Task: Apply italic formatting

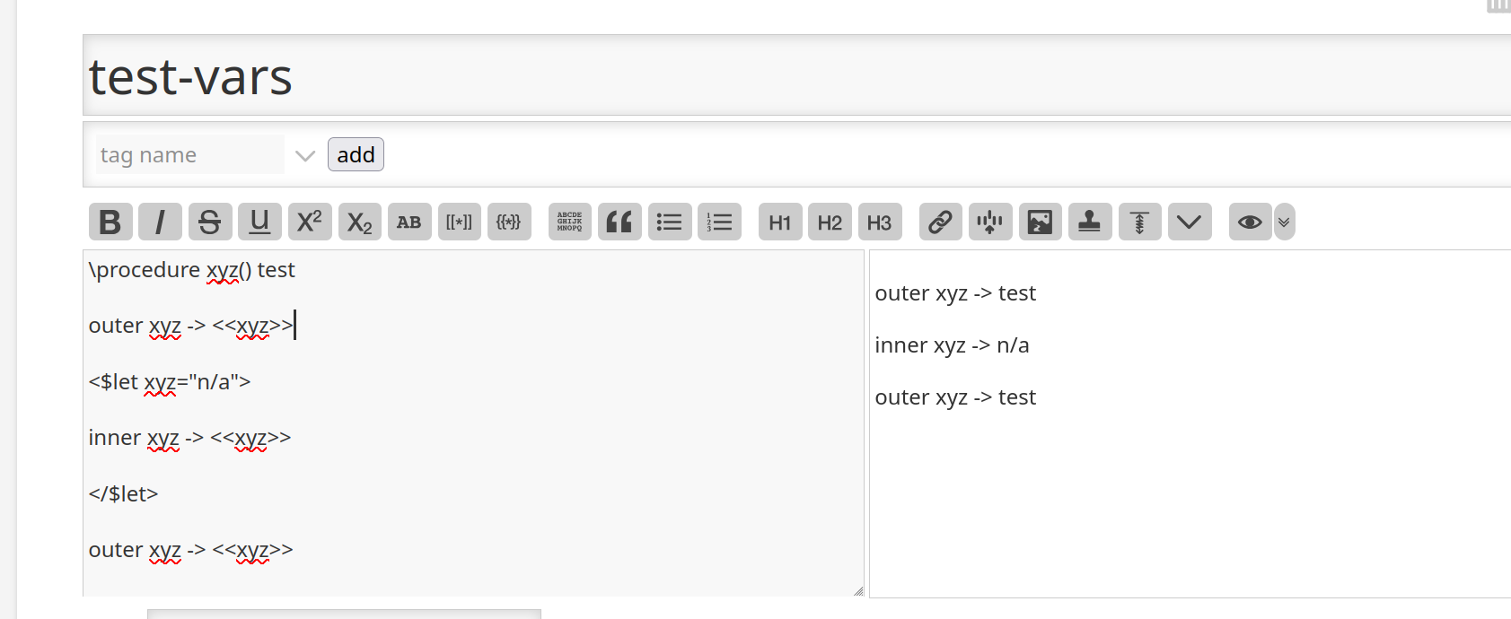Action: point(160,222)
